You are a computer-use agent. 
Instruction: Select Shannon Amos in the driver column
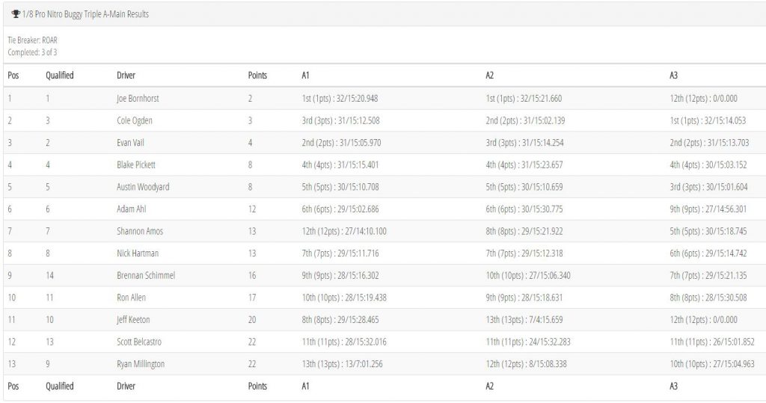click(140, 231)
